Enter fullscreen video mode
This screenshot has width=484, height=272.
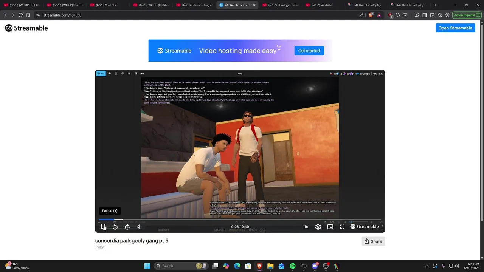[x=342, y=227]
